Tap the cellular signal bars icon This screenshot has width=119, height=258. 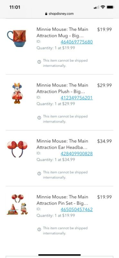pos(96,7)
